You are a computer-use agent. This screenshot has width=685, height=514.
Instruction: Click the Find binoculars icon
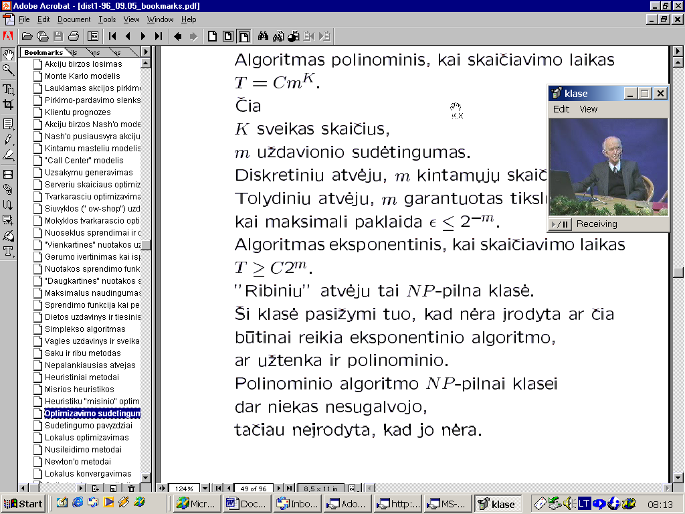[x=264, y=36]
